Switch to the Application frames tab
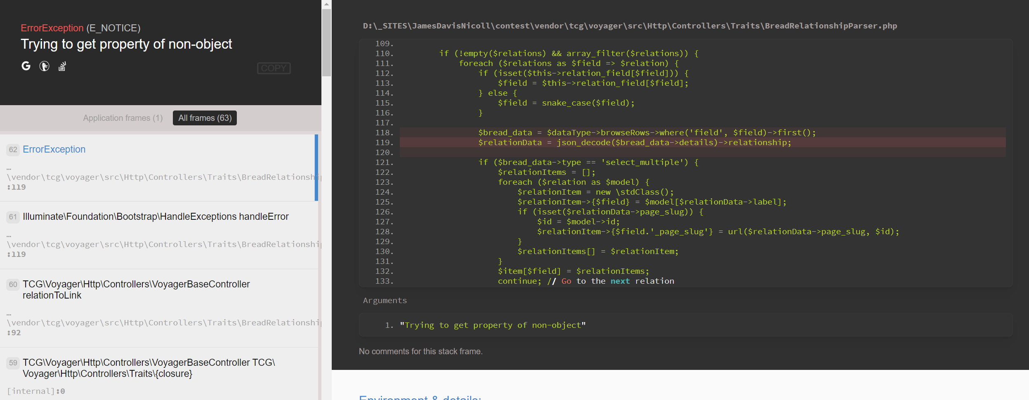This screenshot has width=1029, height=400. [x=123, y=118]
